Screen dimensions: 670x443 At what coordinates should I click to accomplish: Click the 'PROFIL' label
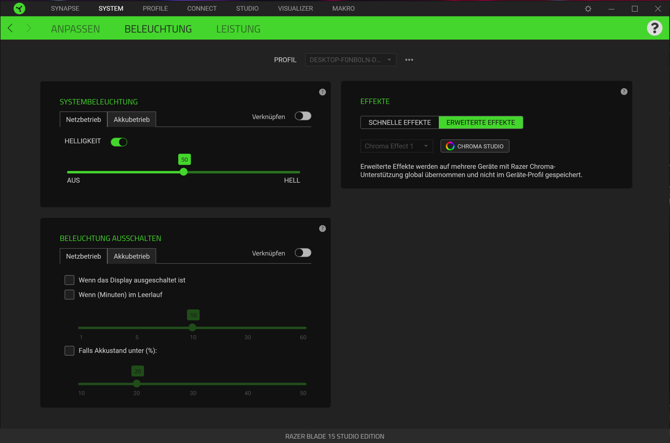point(285,60)
